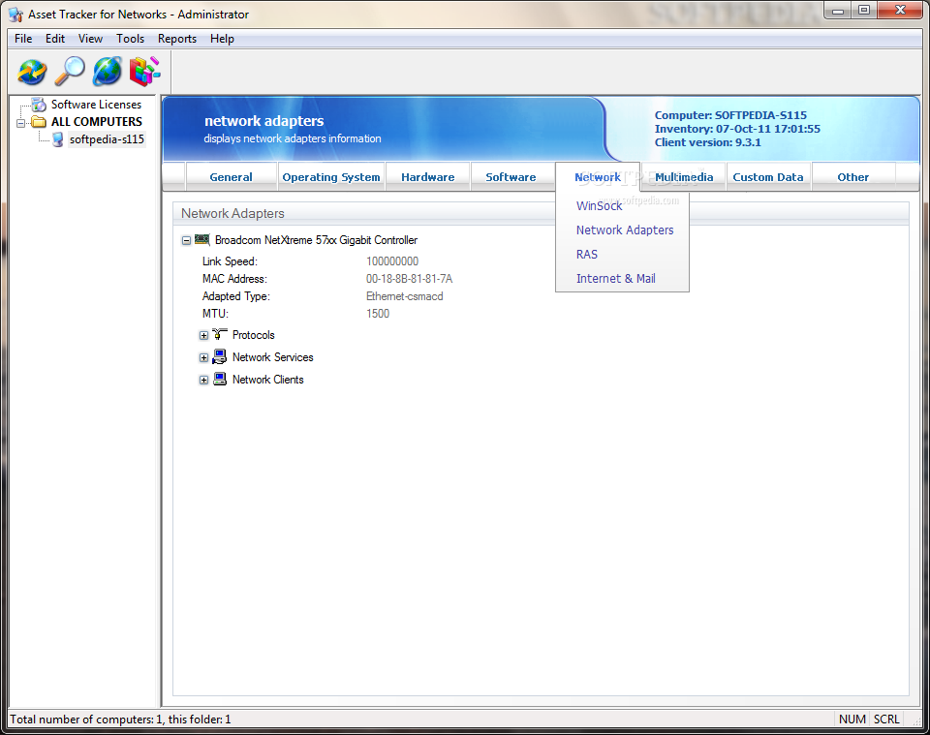Image resolution: width=930 pixels, height=735 pixels.
Task: Click the colorful blocks toolbar icon
Action: pos(144,72)
